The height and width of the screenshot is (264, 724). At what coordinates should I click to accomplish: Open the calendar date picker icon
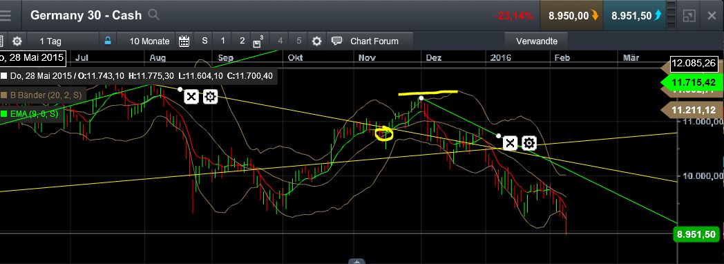click(x=184, y=41)
